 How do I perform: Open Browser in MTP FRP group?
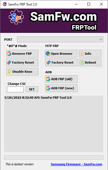click(x=61, y=54)
